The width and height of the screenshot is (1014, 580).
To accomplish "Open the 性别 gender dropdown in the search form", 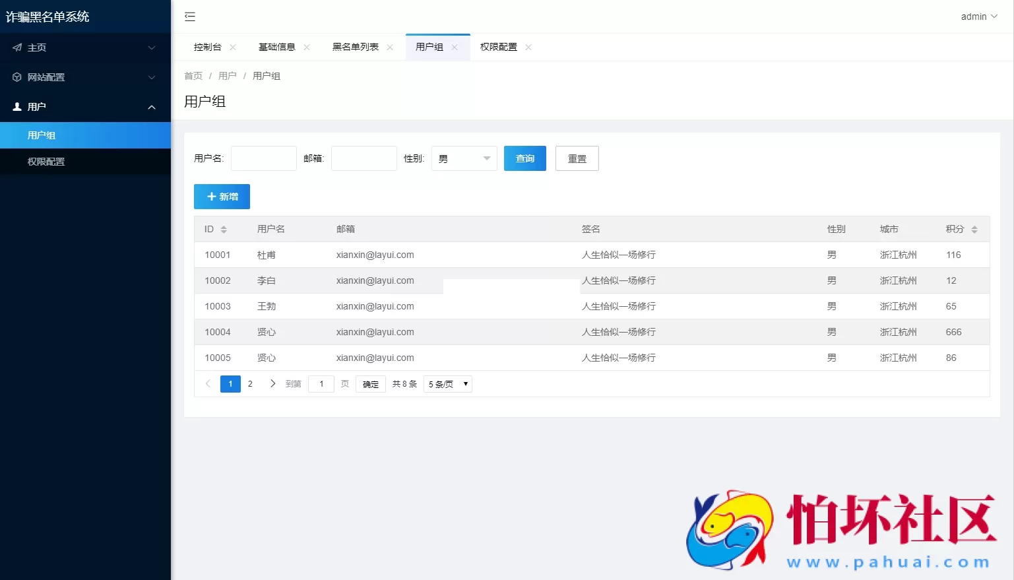I will click(464, 158).
